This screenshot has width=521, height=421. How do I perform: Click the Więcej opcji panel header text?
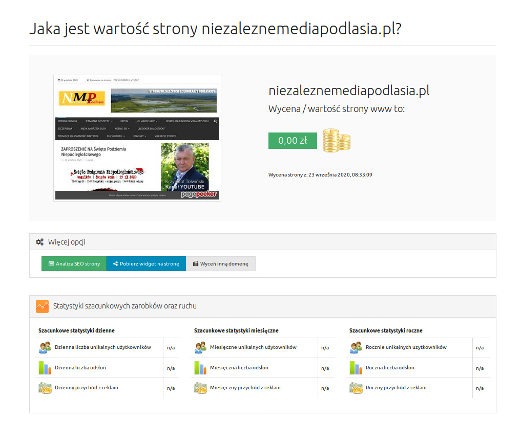click(67, 242)
